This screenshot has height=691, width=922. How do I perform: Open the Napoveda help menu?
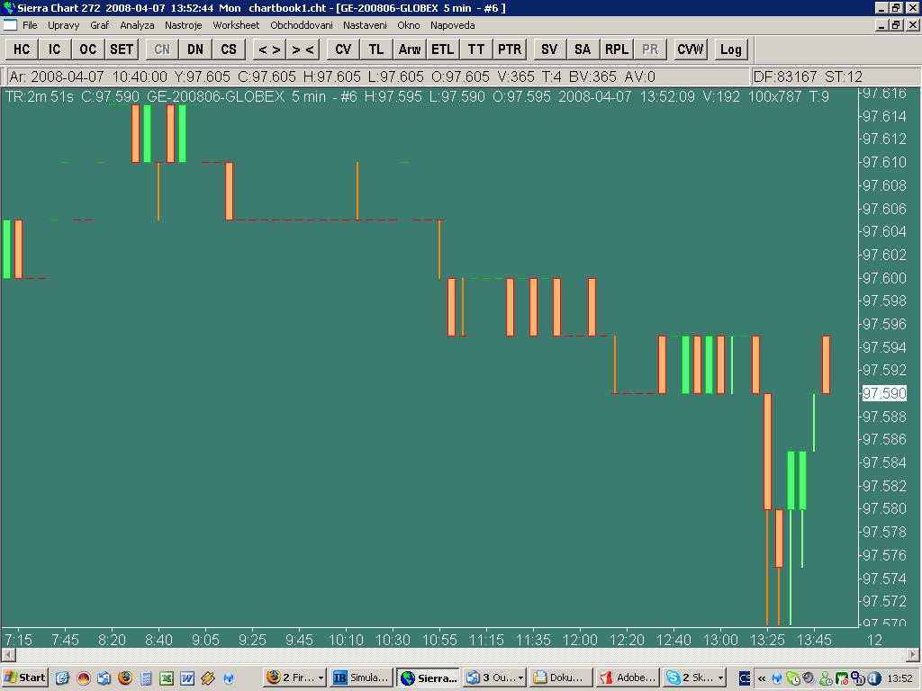coord(453,25)
